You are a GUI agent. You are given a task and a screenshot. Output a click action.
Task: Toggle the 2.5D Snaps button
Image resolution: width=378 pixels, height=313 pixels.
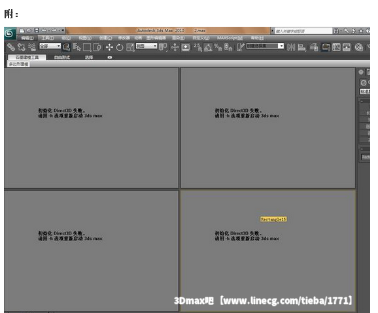coord(198,47)
